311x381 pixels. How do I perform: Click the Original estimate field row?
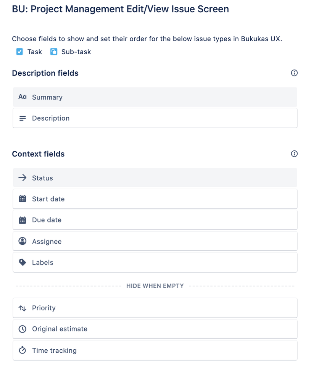click(155, 329)
